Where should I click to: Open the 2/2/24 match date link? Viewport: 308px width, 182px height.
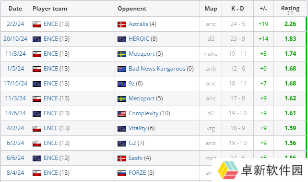click(x=15, y=24)
